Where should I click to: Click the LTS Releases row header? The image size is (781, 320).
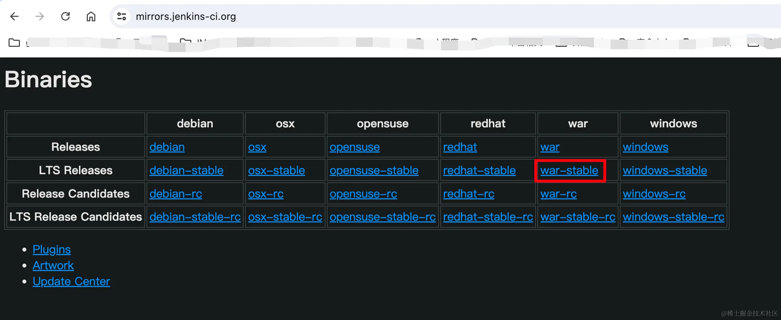76,170
